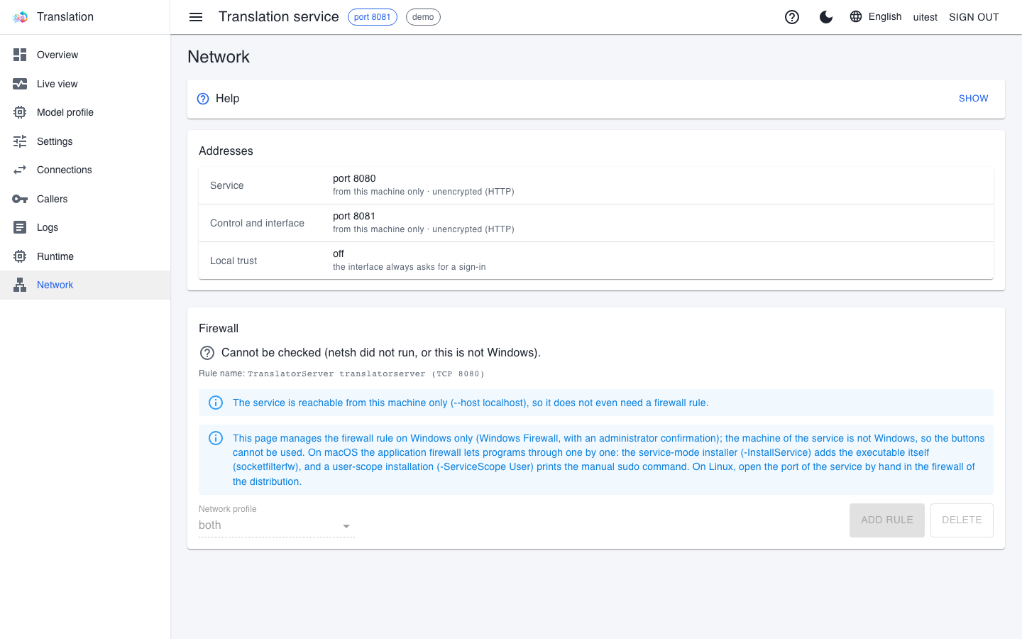Click the Overview dashboard icon

[x=20, y=55]
